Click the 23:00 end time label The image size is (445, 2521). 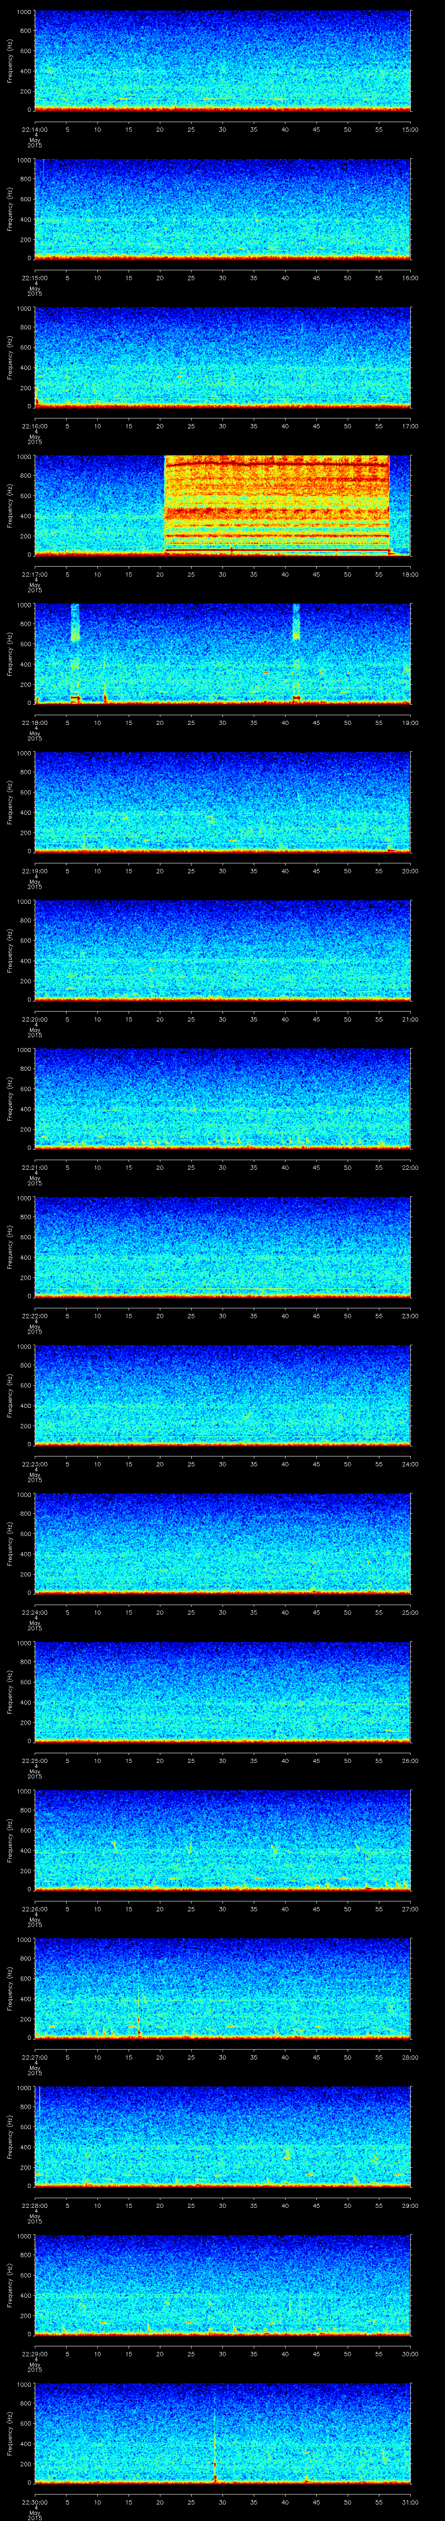[411, 1315]
